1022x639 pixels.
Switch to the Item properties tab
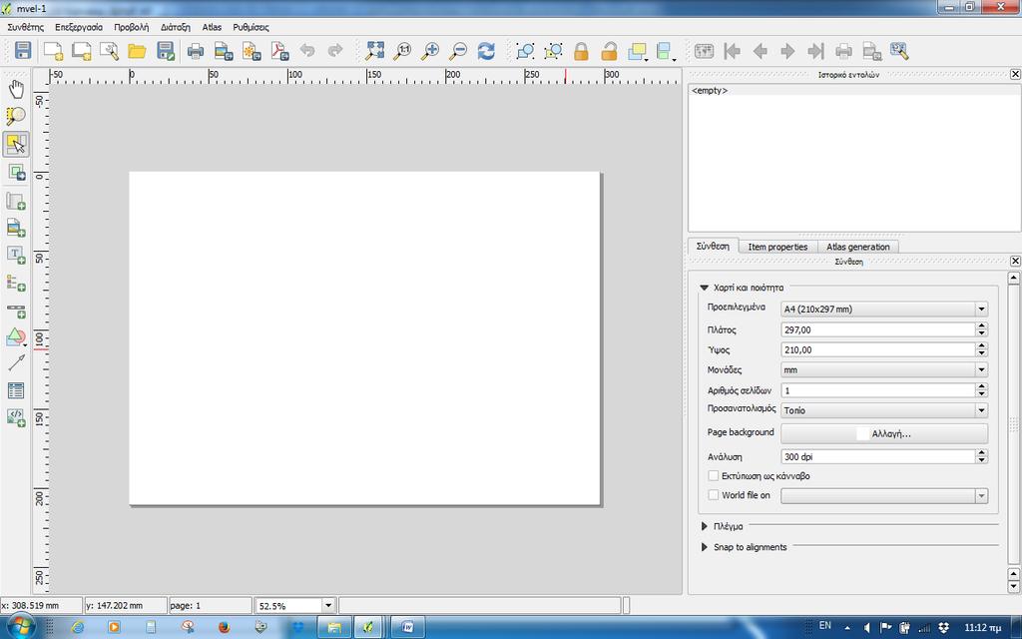pos(777,247)
